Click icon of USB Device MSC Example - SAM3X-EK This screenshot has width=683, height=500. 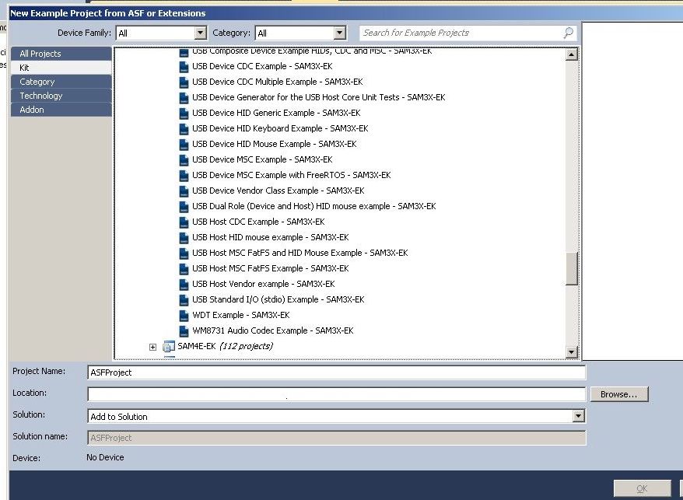click(x=184, y=160)
